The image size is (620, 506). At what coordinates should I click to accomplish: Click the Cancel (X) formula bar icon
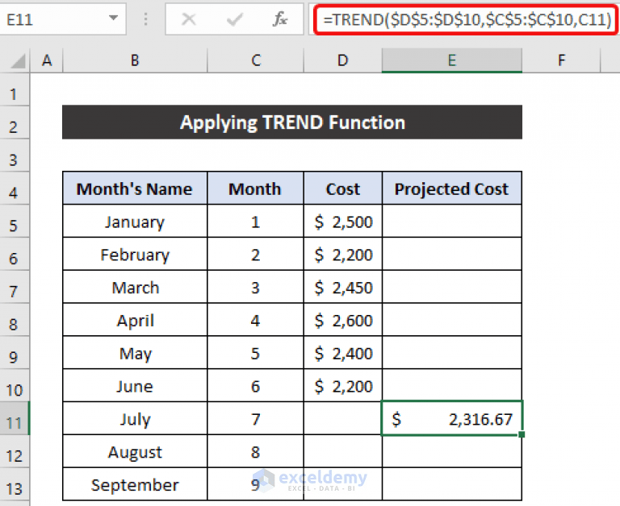[x=189, y=19]
